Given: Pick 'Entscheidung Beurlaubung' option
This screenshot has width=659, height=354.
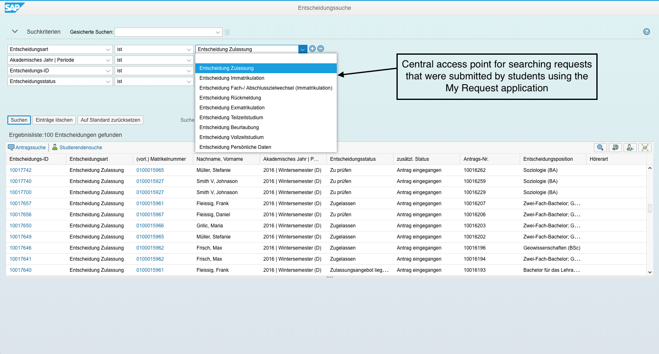Looking at the screenshot, I should 266,127.
